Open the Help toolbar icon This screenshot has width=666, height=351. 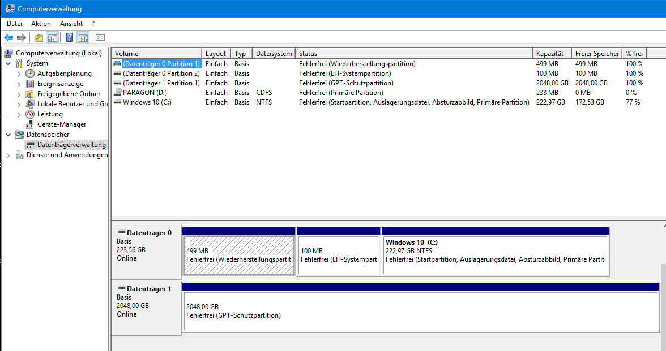coord(69,38)
